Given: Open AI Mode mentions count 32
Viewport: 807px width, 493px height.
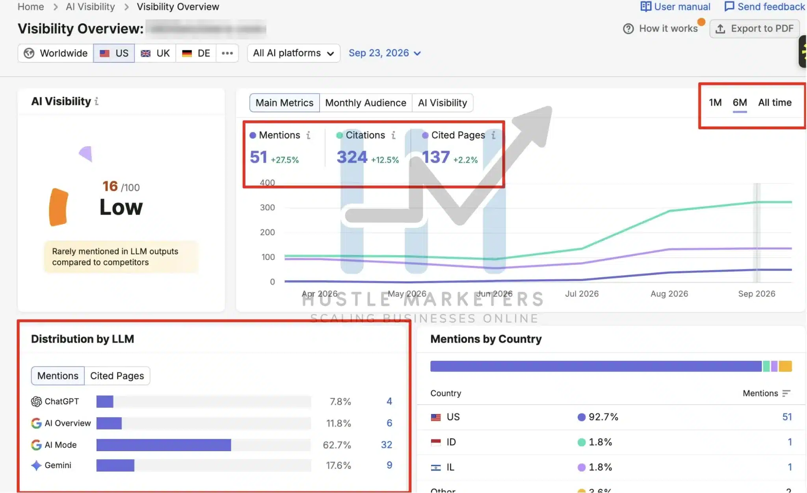Looking at the screenshot, I should pyautogui.click(x=387, y=445).
